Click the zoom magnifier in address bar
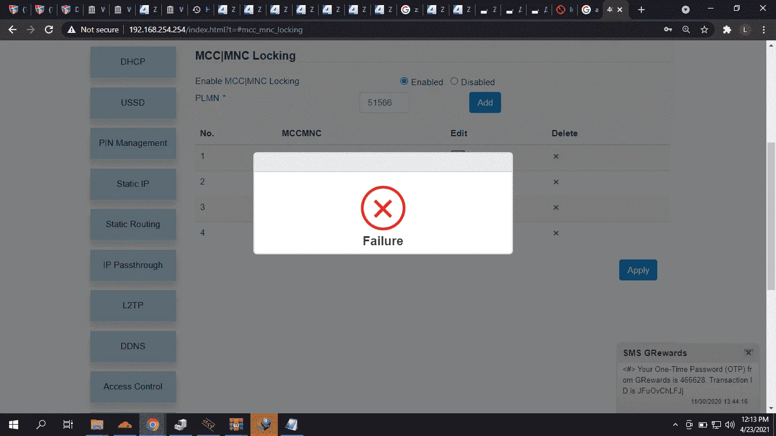Image resolution: width=776 pixels, height=436 pixels. point(686,30)
